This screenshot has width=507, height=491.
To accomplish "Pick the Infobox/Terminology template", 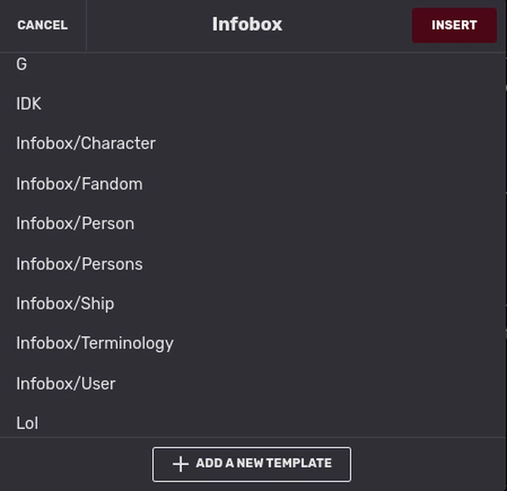I will [95, 343].
